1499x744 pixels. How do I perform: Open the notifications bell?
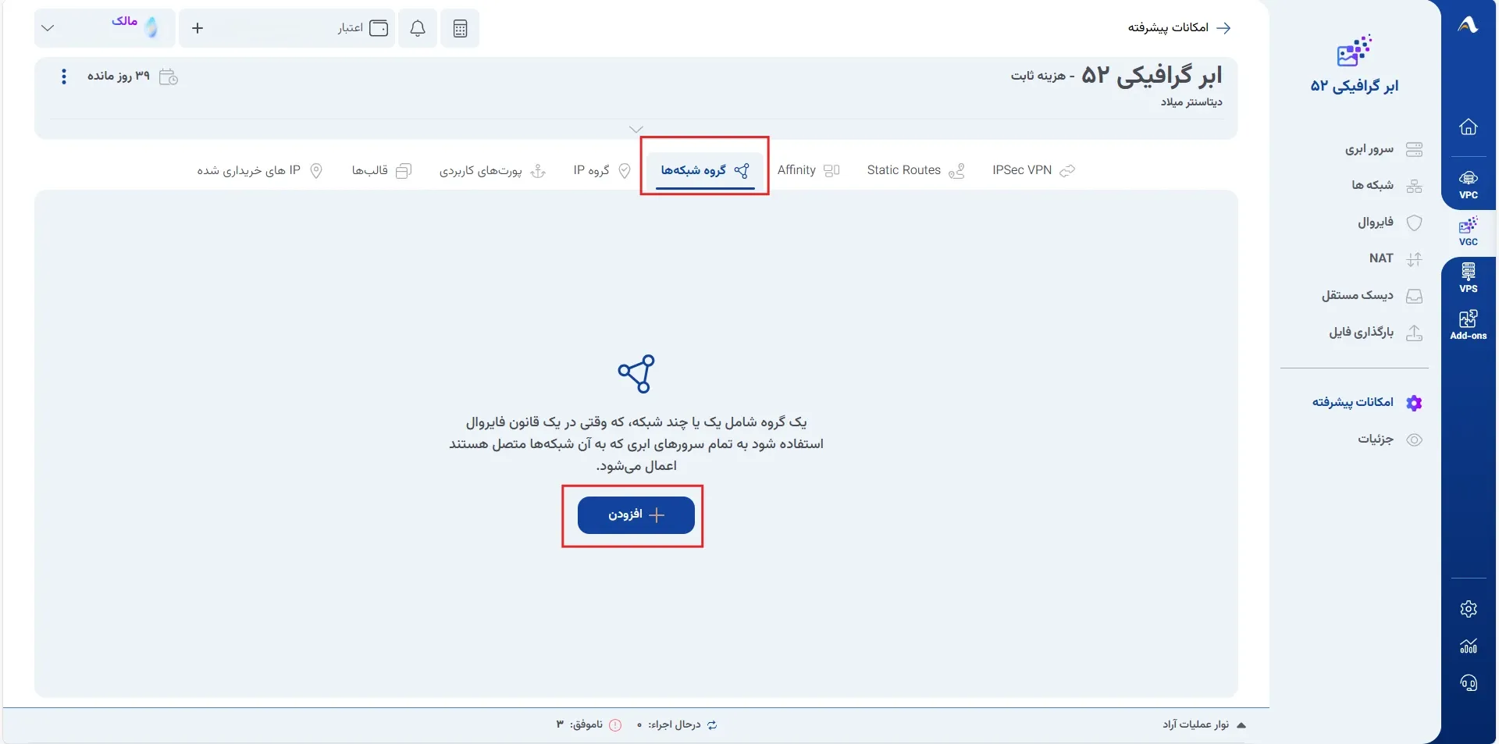[x=418, y=28]
